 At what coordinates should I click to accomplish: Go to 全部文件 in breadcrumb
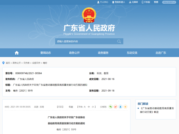coord(36,63)
